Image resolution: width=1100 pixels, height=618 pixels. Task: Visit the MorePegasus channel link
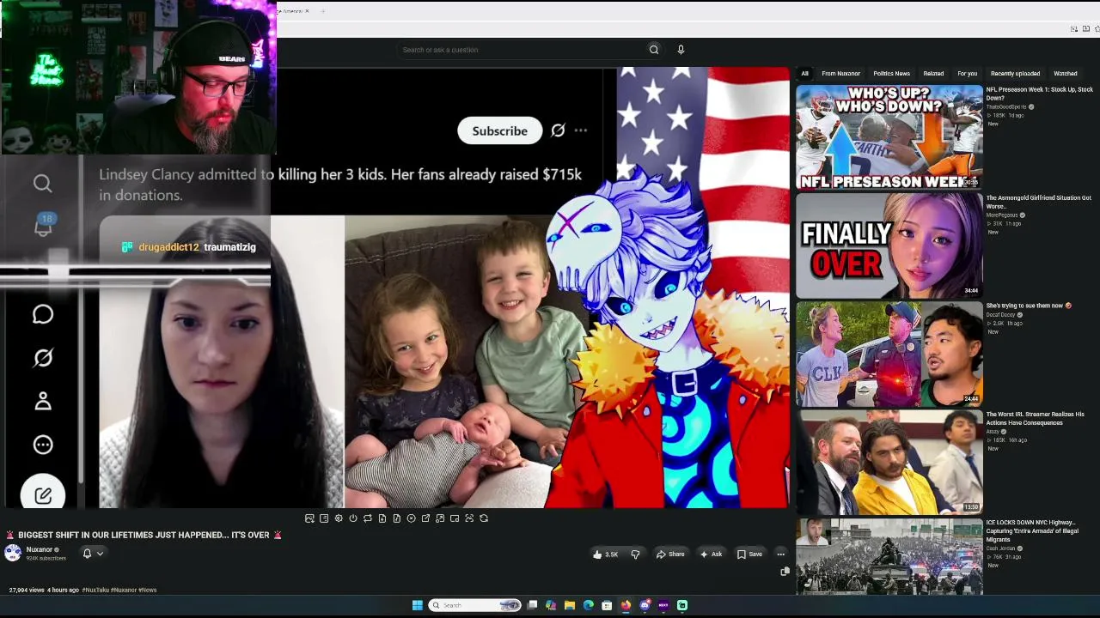(x=1002, y=215)
